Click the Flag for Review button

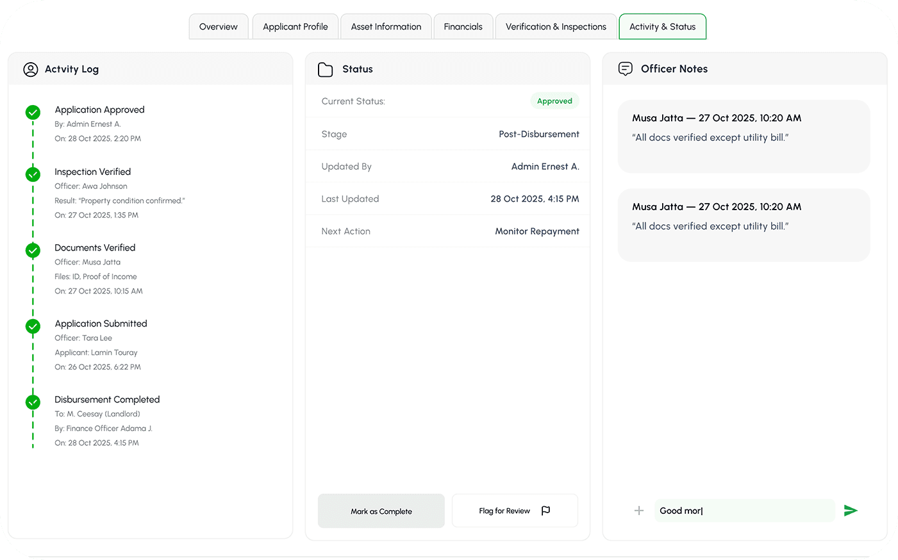click(515, 511)
